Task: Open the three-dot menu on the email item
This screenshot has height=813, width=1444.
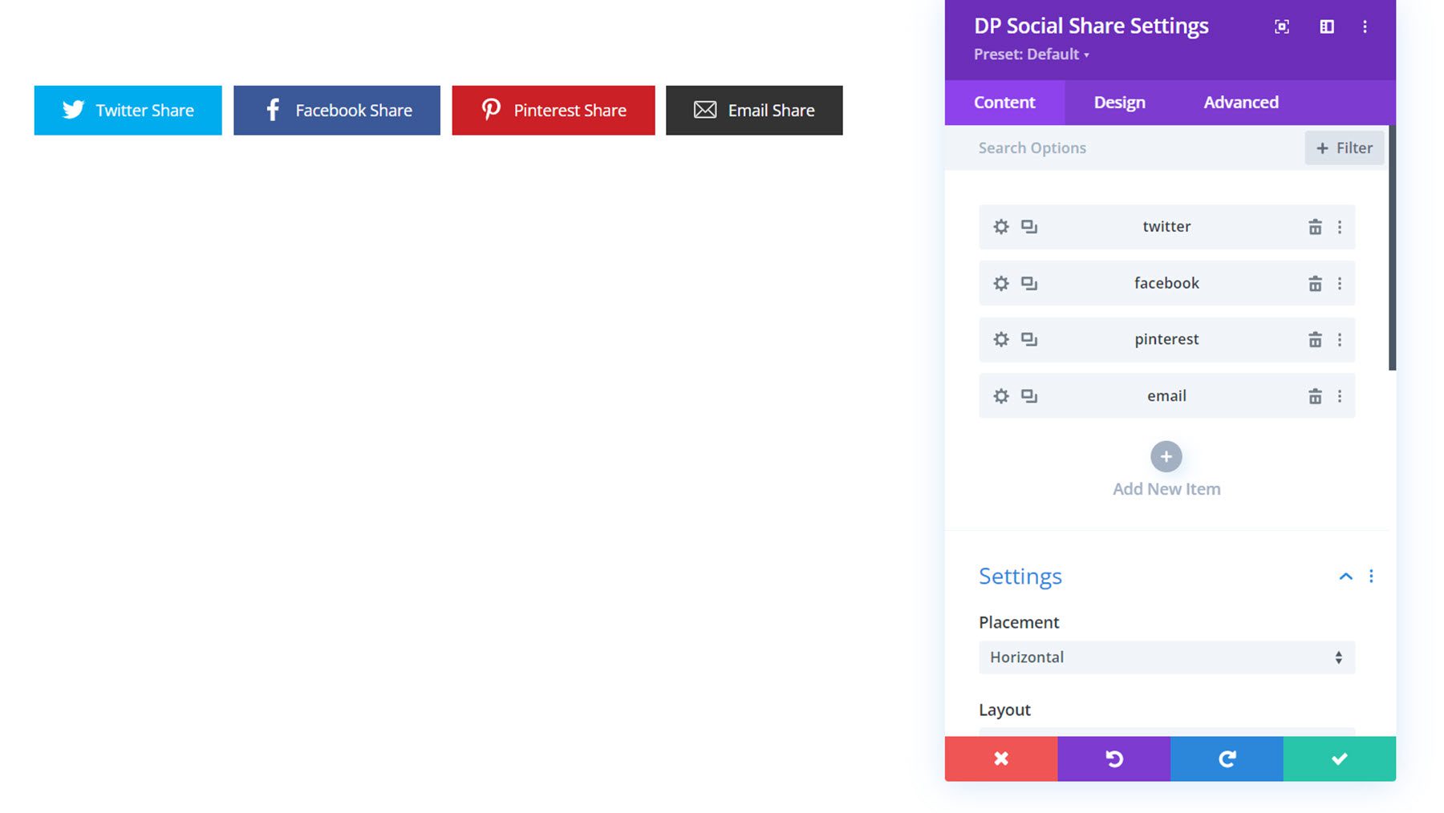Action: pos(1340,395)
